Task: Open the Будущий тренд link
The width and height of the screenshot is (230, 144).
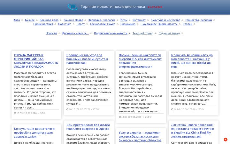Action: coord(169,33)
